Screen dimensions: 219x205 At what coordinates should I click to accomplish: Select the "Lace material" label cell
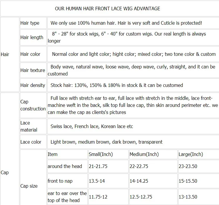click(29, 126)
